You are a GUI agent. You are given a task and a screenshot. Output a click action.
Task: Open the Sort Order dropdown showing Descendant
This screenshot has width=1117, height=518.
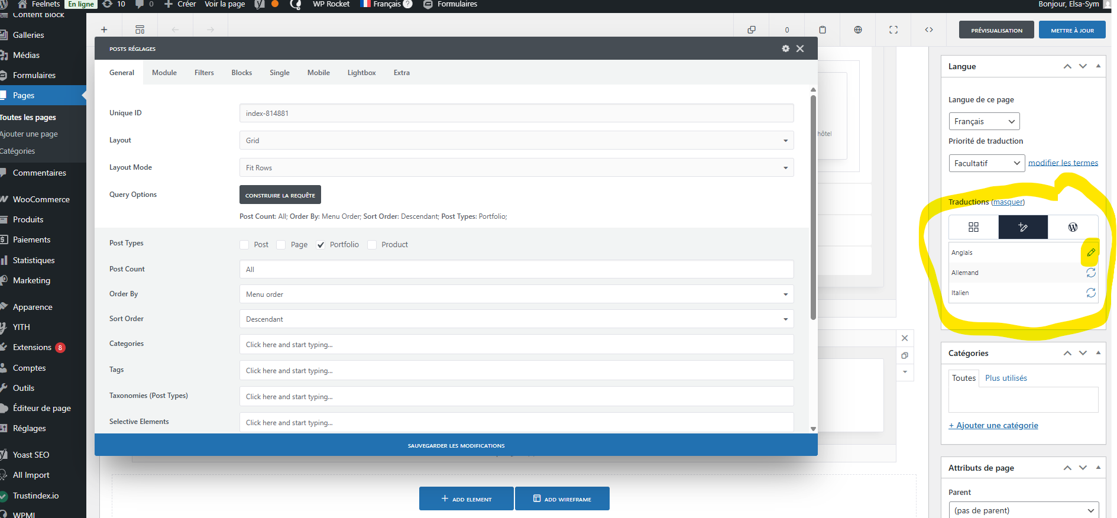click(516, 319)
